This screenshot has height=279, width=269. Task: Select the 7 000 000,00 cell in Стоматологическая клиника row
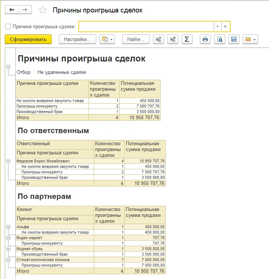pyautogui.click(x=145, y=260)
